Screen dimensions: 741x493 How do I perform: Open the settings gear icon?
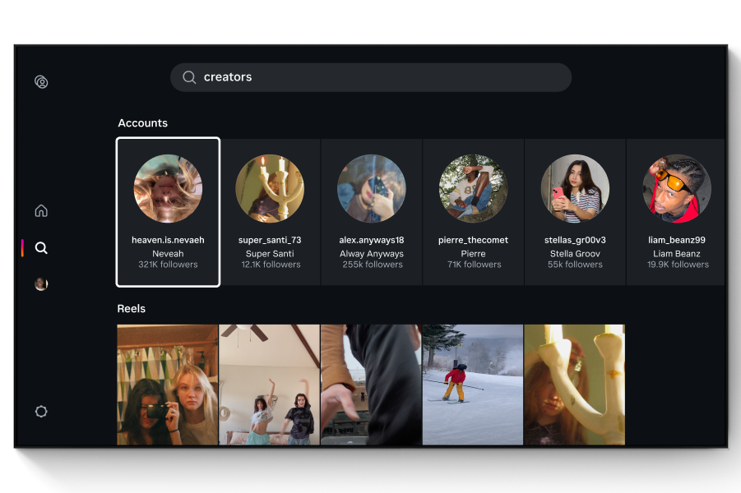pyautogui.click(x=41, y=412)
